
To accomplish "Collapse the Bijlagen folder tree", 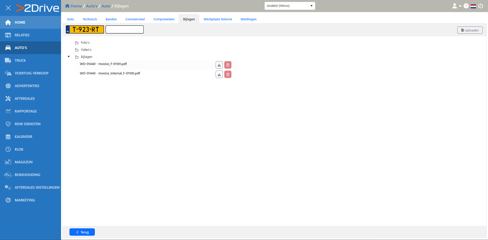I will [x=69, y=57].
